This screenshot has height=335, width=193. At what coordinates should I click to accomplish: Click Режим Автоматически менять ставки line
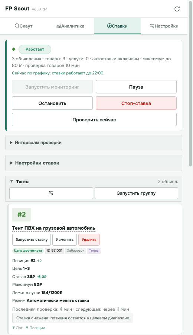click(x=51, y=301)
